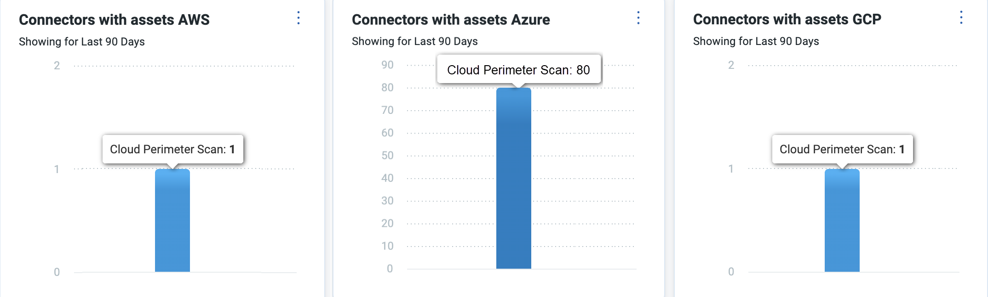This screenshot has height=297, width=988.
Task: Open the Azure widget three-dot menu
Action: tap(638, 18)
